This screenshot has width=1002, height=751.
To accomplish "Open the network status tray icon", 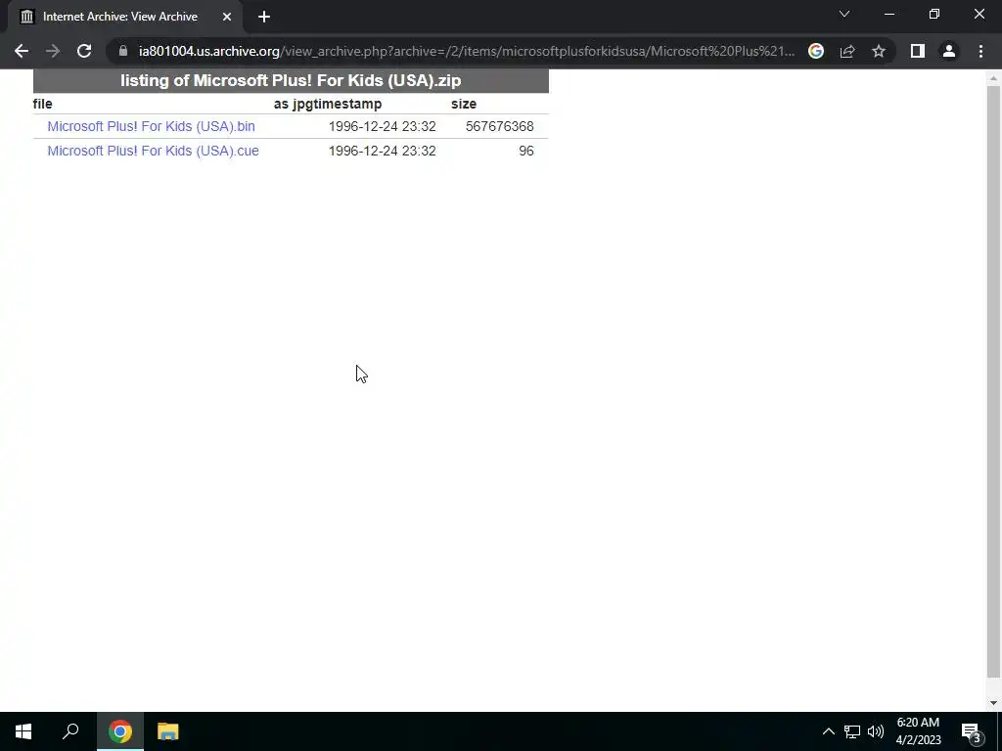I will pyautogui.click(x=852, y=731).
